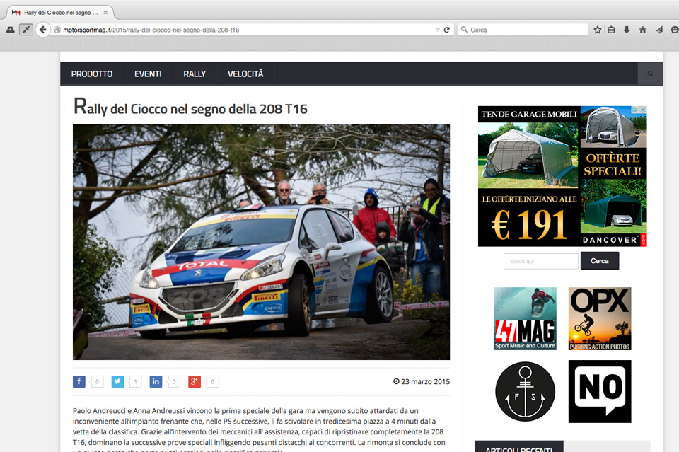Image resolution: width=679 pixels, height=452 pixels.
Task: Share the article on Twitter
Action: coord(117,381)
